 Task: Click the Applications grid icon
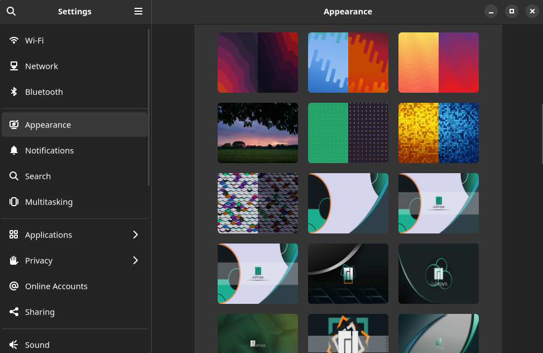pos(14,235)
